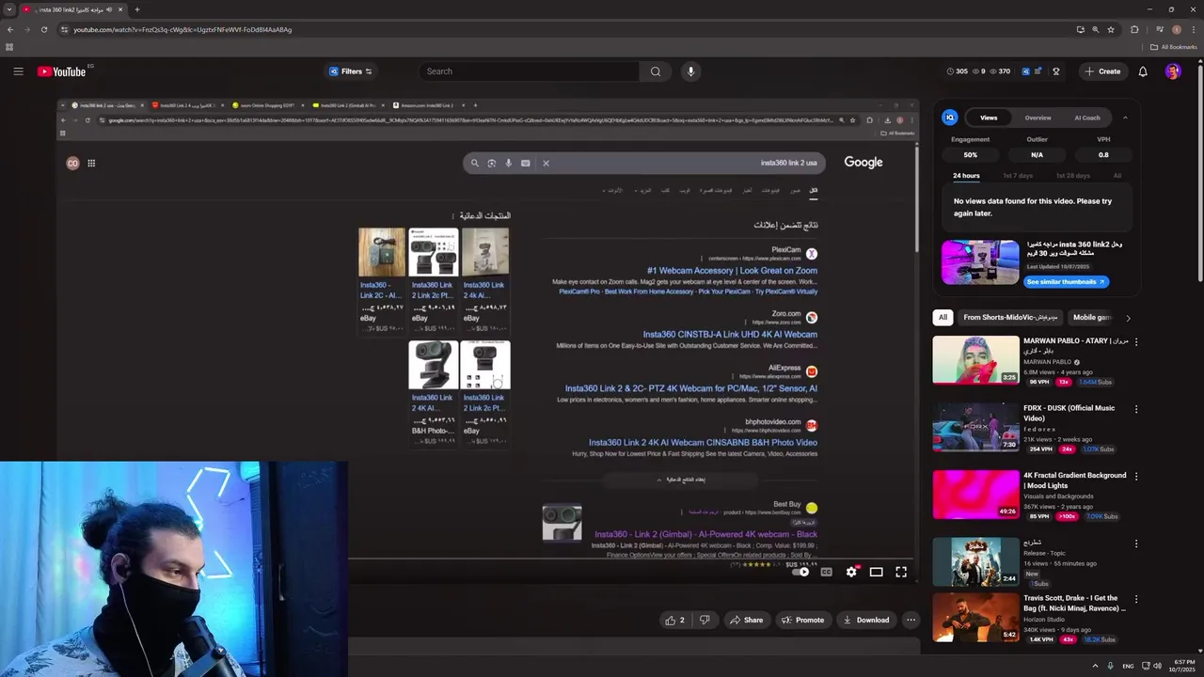Switch to the Overview tab in vidIQ
This screenshot has height=677, width=1204.
(x=1038, y=118)
